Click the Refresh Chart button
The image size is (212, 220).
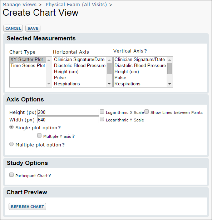[x=28, y=206]
